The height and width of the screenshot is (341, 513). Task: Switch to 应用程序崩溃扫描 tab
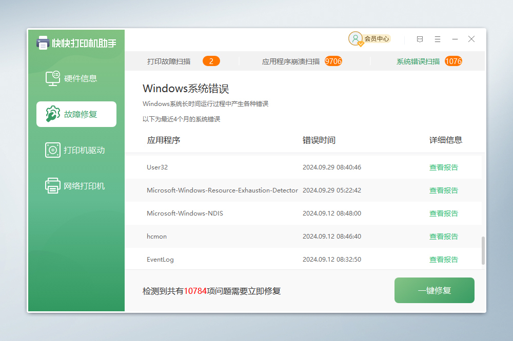[x=291, y=61]
